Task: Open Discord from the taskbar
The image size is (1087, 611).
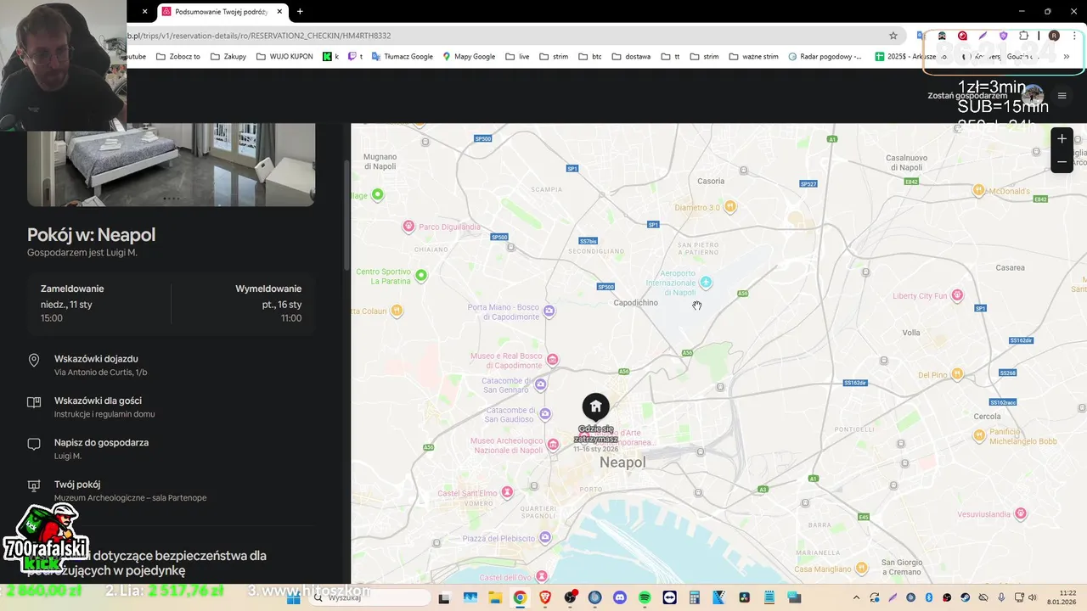Action: (x=619, y=597)
